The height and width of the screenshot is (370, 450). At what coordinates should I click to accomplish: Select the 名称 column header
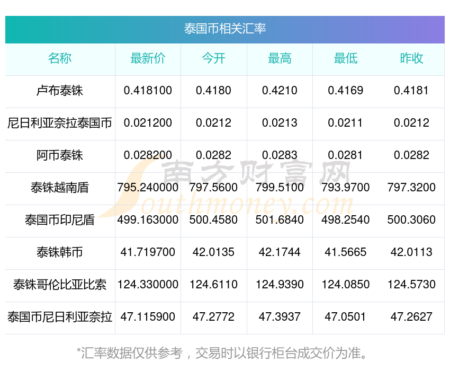pyautogui.click(x=60, y=58)
